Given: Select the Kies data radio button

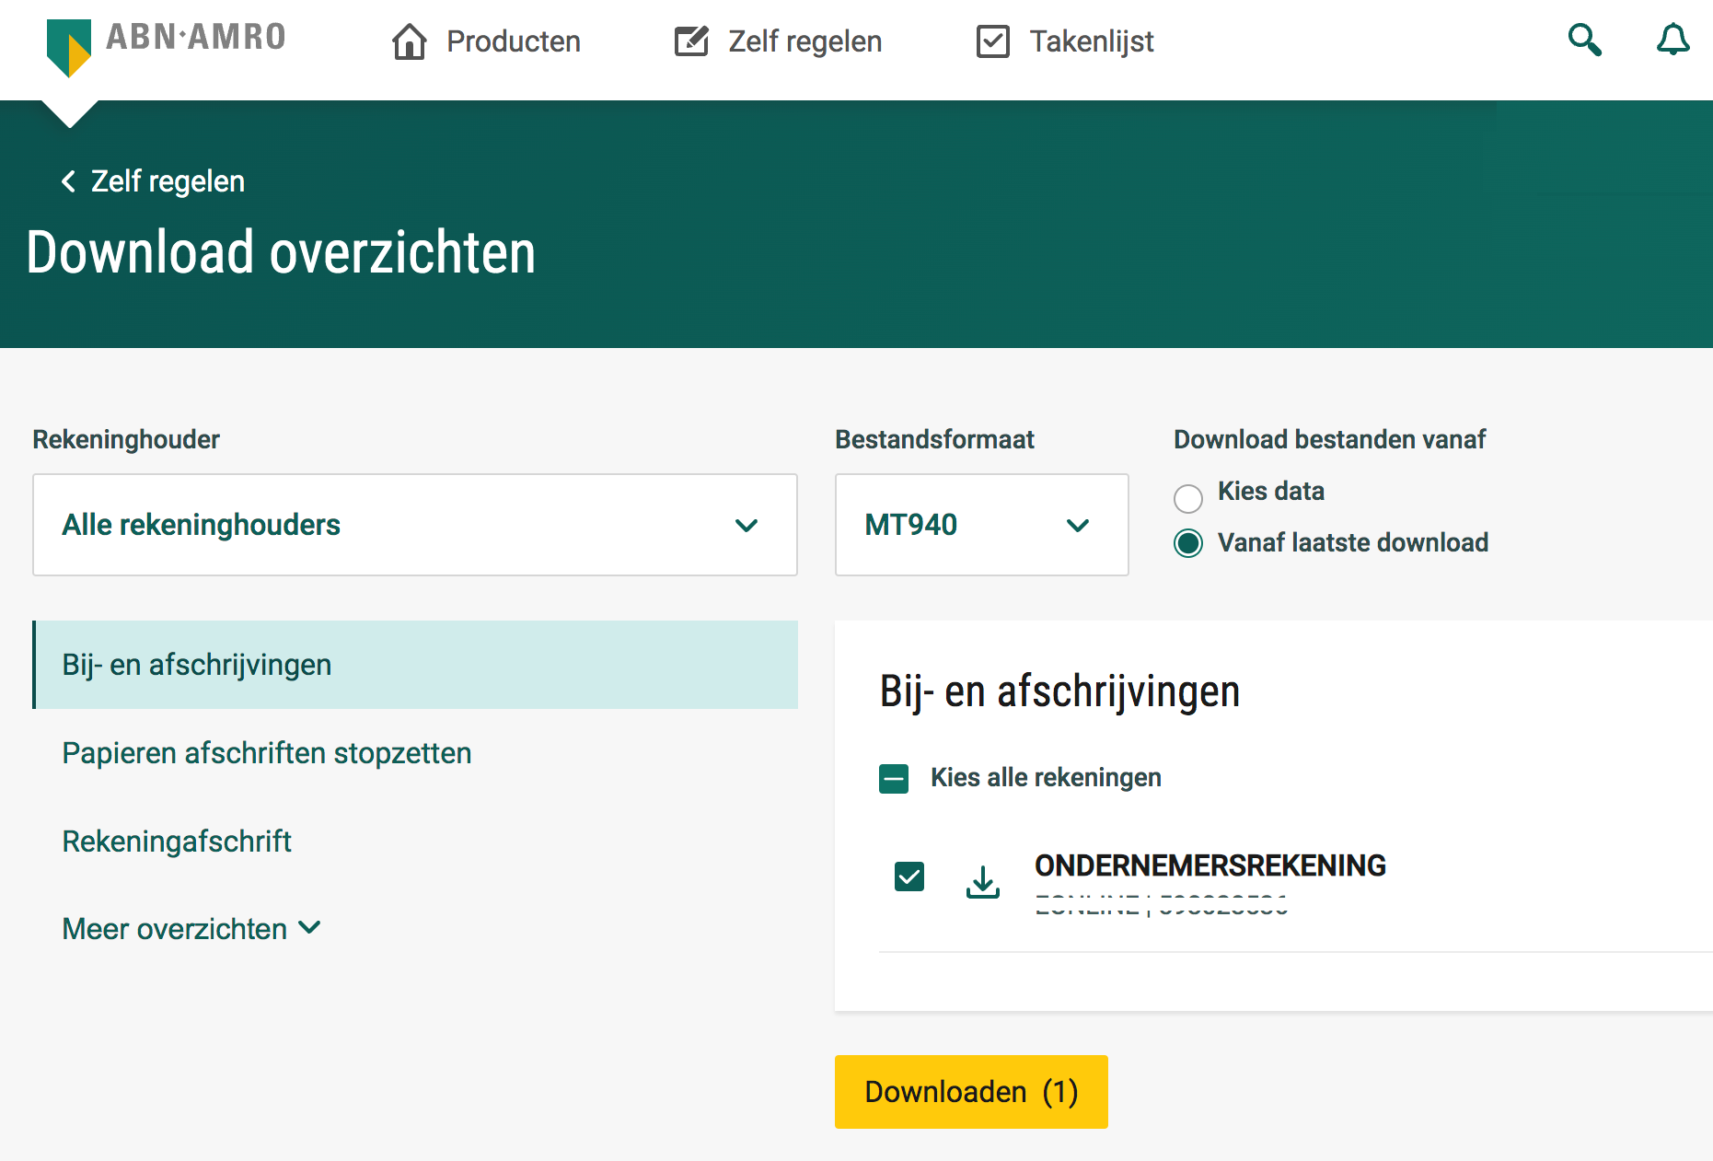Looking at the screenshot, I should 1188,498.
